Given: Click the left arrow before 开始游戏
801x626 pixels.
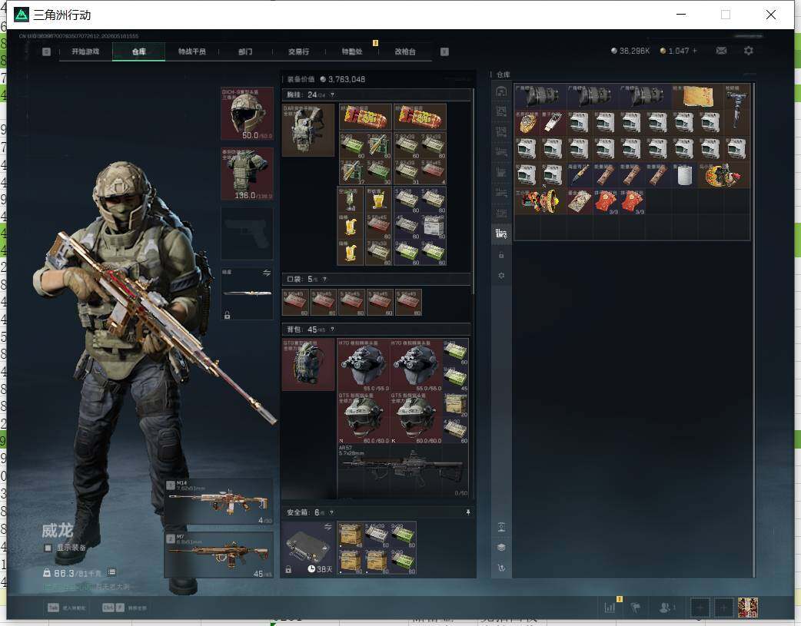Looking at the screenshot, I should 46,51.
